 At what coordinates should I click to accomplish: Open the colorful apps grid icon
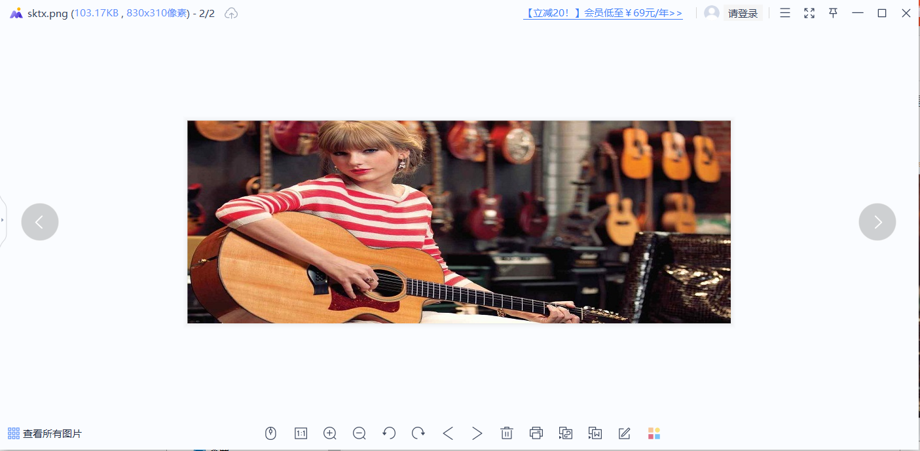tap(654, 433)
